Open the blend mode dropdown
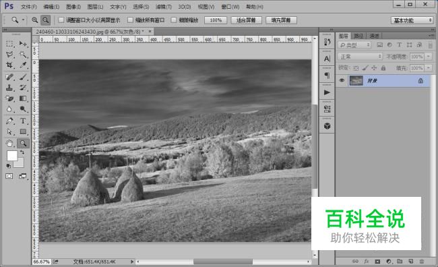This screenshot has width=438, height=267. tap(360, 57)
